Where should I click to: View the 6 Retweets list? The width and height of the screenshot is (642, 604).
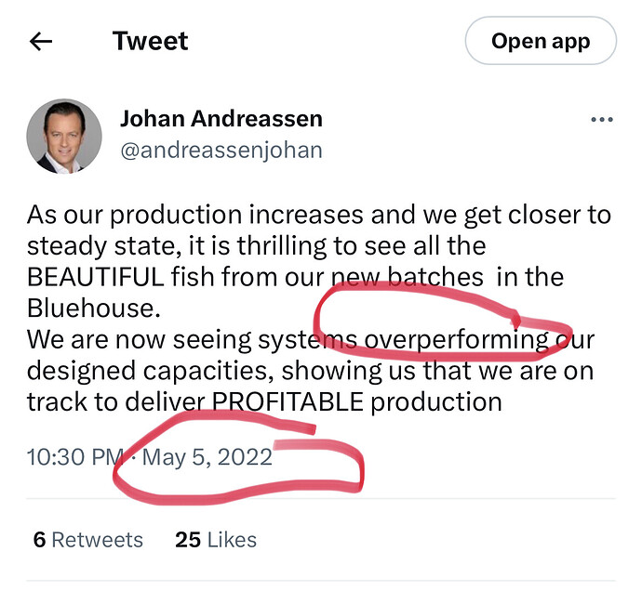click(x=88, y=540)
